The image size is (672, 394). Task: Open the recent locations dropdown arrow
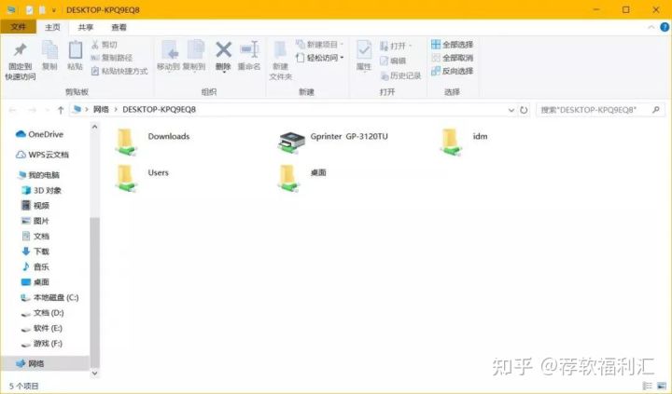[48, 110]
